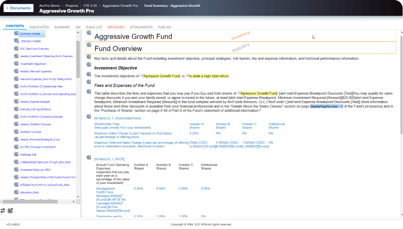Click the section icon beside Fund Overview heading
This screenshot has width=403, height=229.
89,45
